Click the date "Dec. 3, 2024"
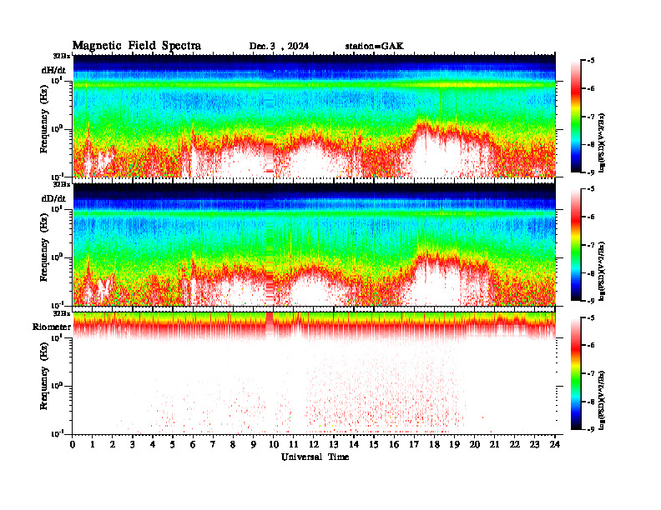661x510 pixels. pos(279,47)
